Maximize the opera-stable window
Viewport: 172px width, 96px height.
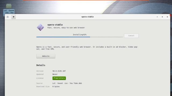coord(162,17)
